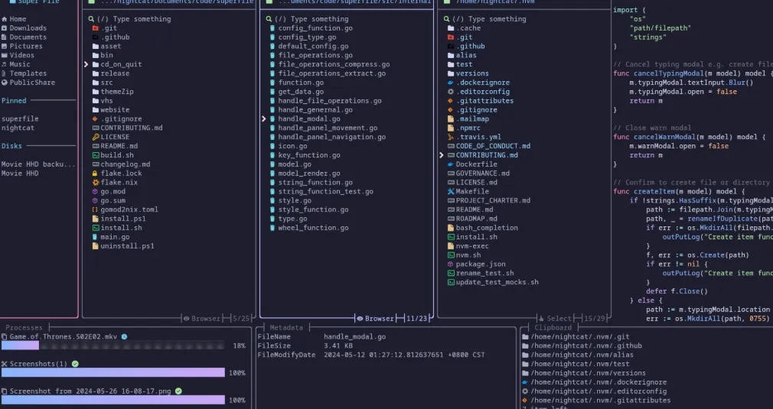
Task: Click the eye icon beside Browser in middle panel
Action: pyautogui.click(x=360, y=319)
